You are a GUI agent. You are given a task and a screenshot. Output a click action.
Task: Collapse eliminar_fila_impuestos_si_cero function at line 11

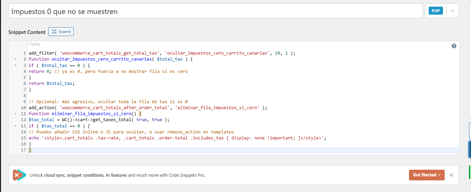tap(15, 114)
